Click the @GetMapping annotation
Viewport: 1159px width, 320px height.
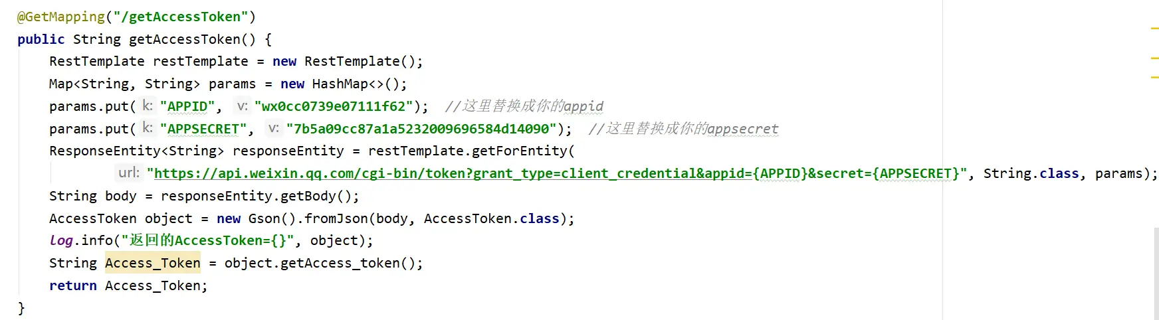(61, 17)
